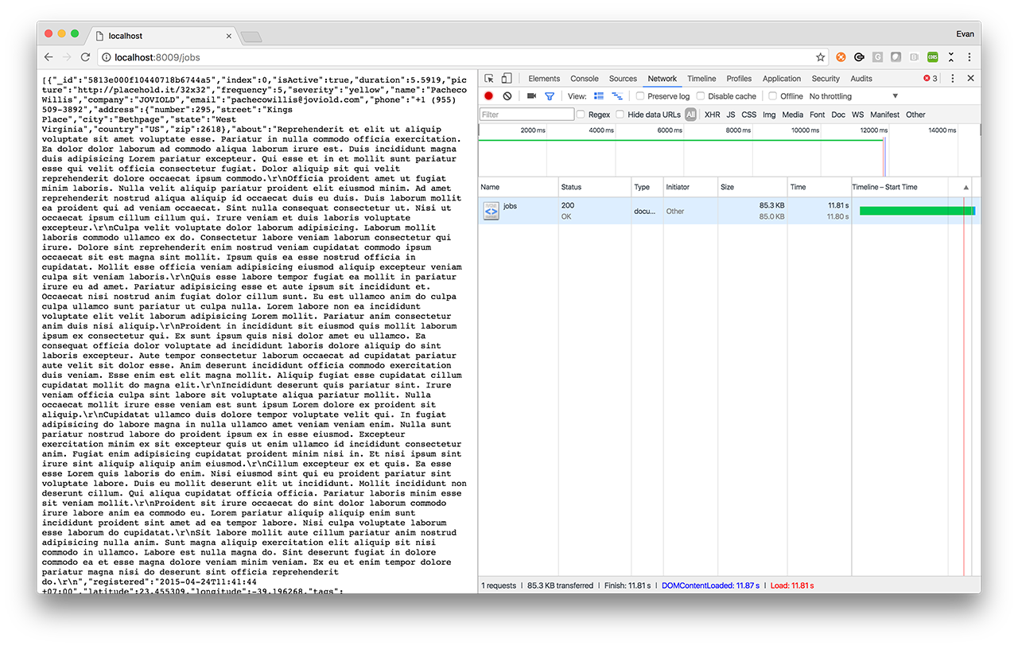Click the network Filter text field
The width and height of the screenshot is (1018, 646).
526,115
